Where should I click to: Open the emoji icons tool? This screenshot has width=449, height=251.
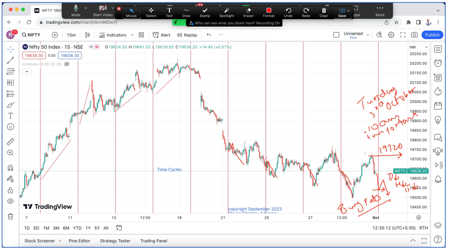[x=11, y=127]
